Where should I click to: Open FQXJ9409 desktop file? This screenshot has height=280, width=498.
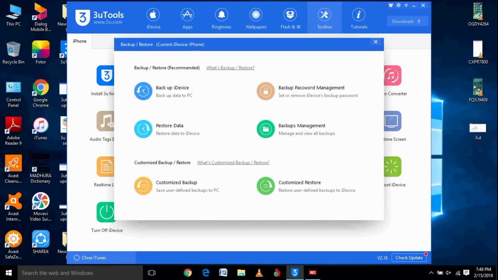[x=478, y=91]
